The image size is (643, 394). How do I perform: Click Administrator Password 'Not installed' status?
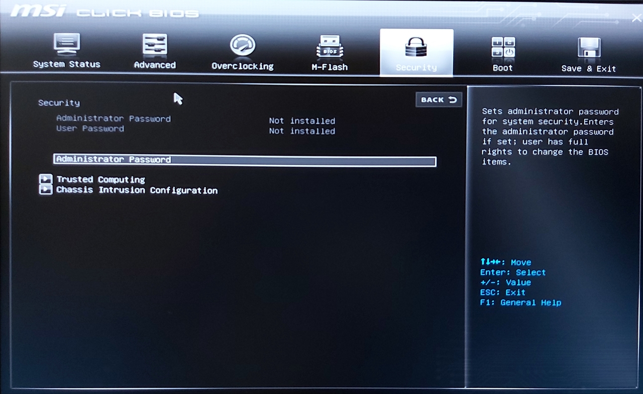click(302, 121)
